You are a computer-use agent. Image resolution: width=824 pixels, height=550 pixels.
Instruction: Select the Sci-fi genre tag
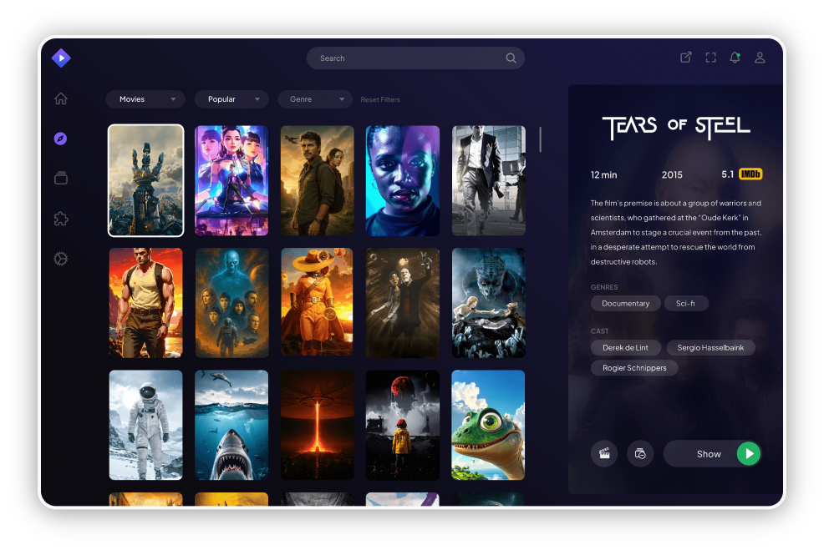tap(691, 304)
